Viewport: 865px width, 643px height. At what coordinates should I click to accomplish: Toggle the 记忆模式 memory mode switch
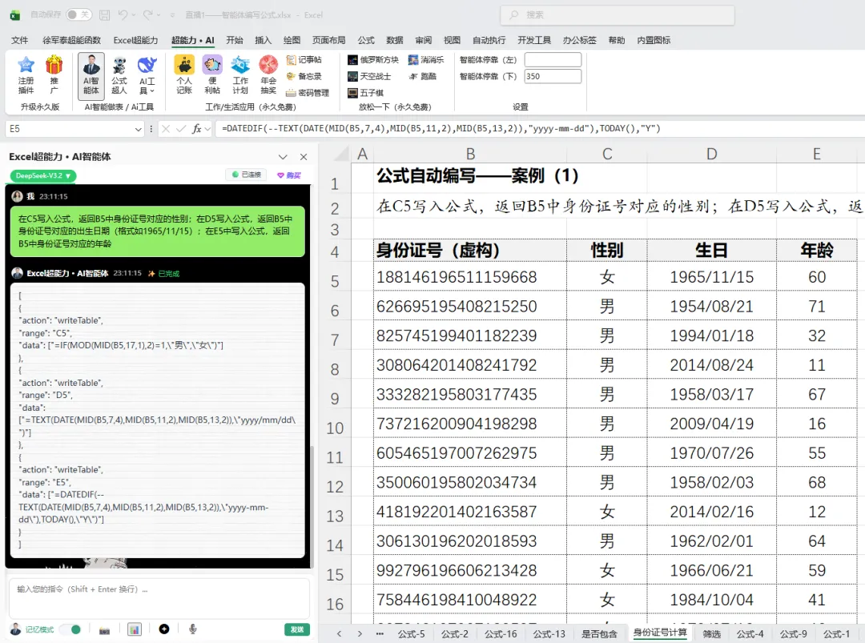click(x=70, y=629)
